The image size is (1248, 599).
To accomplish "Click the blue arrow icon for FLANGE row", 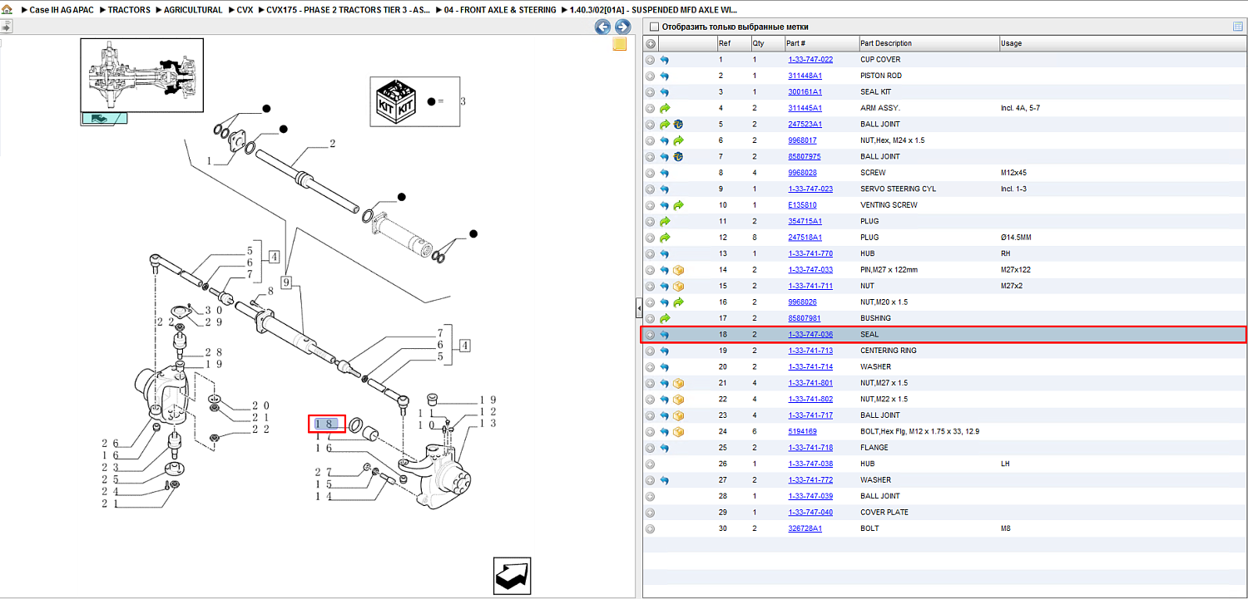I will point(665,448).
